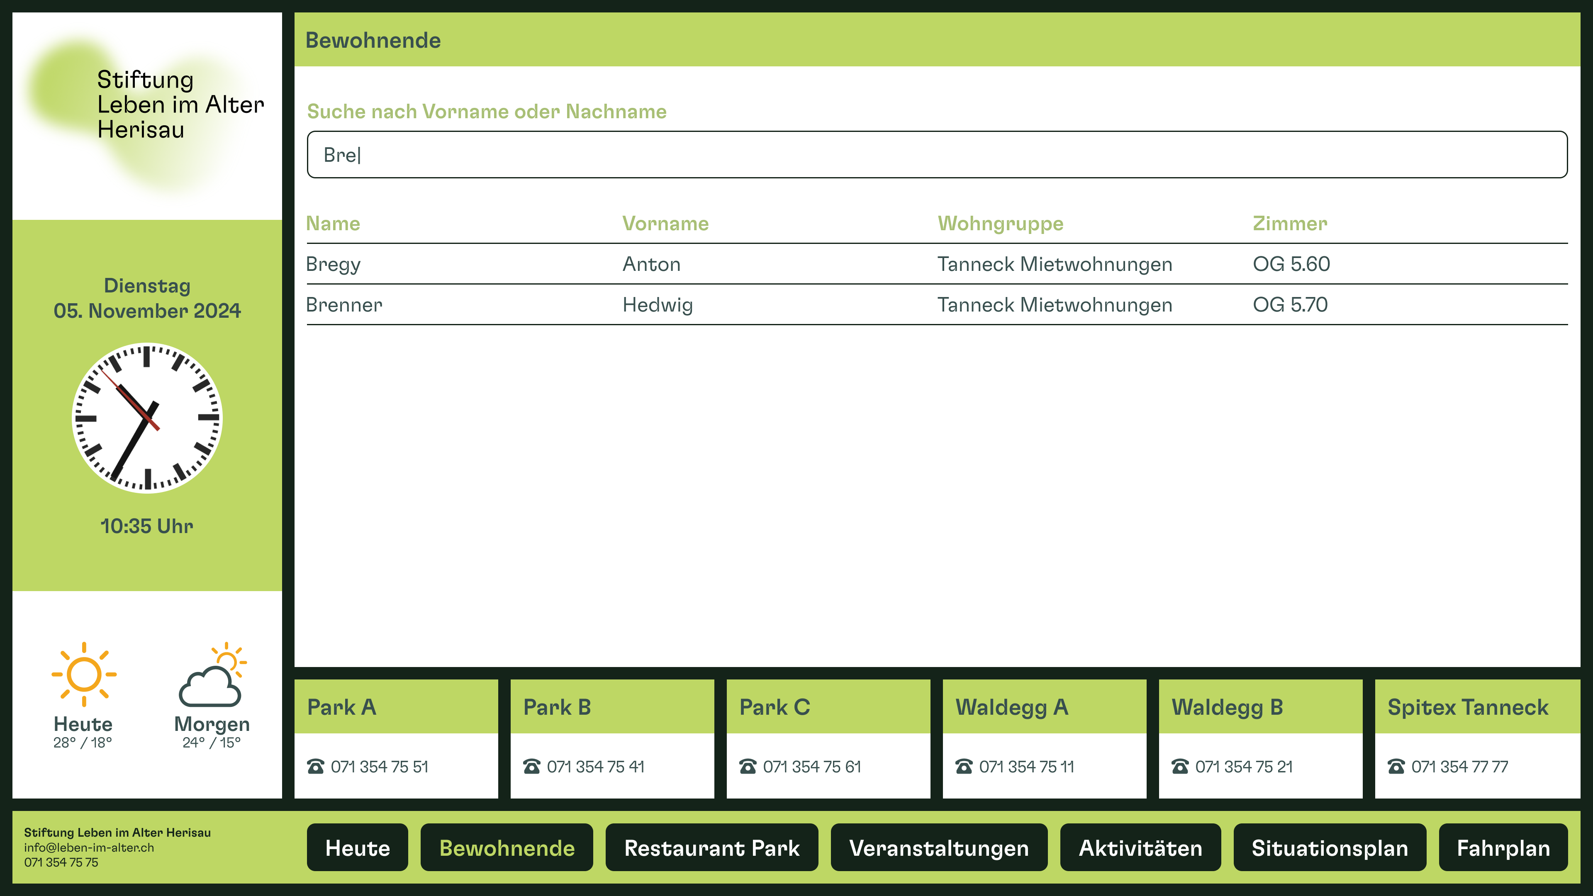Open the Veranstaltungen section

(938, 848)
